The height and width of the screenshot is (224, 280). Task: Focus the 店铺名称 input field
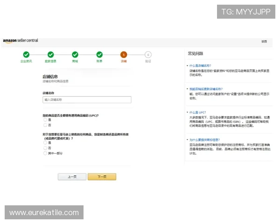[87, 100]
